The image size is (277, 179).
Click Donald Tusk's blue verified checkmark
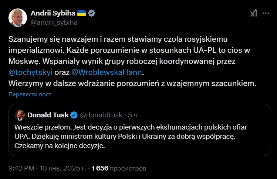point(74,115)
